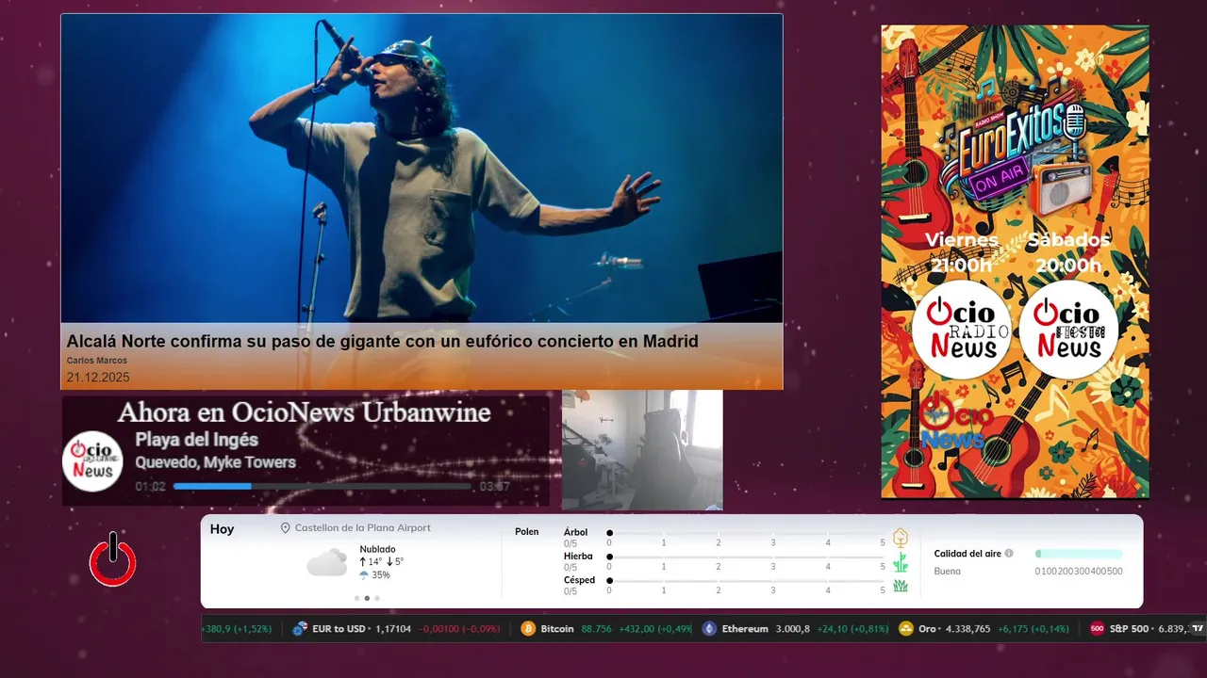This screenshot has width=1207, height=678.
Task: Click the Bitcoin price 88.756
Action: click(x=597, y=629)
